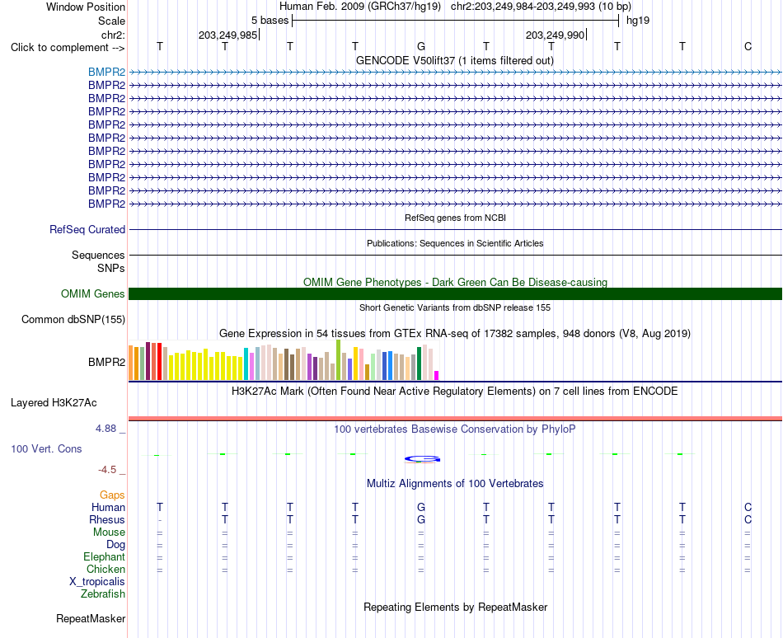Click the RepeatMasker track label
The image size is (783, 638).
[91, 618]
